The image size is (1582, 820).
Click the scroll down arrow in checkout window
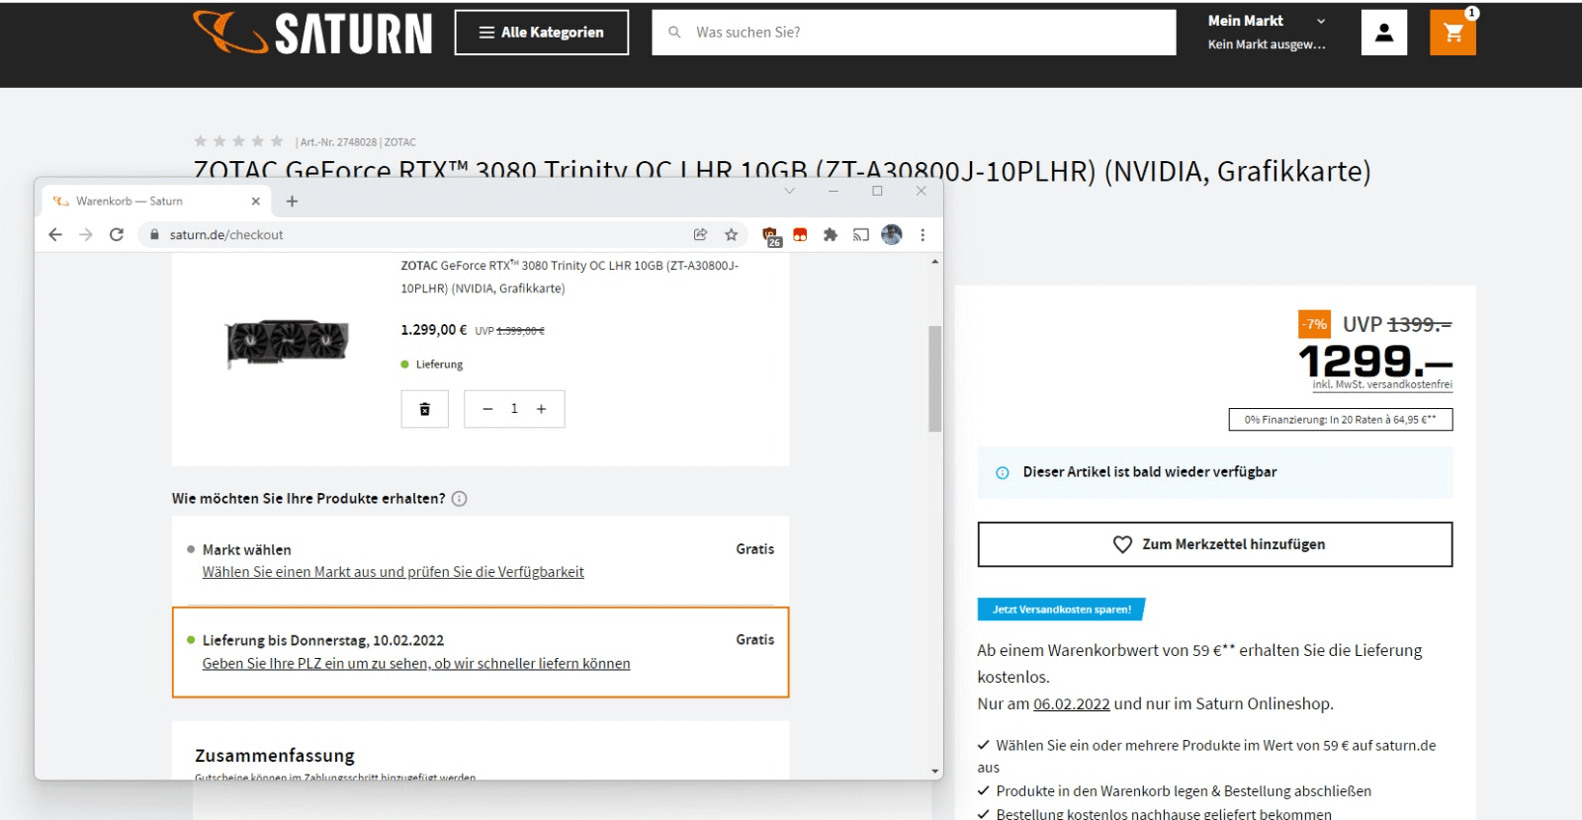[x=935, y=771]
